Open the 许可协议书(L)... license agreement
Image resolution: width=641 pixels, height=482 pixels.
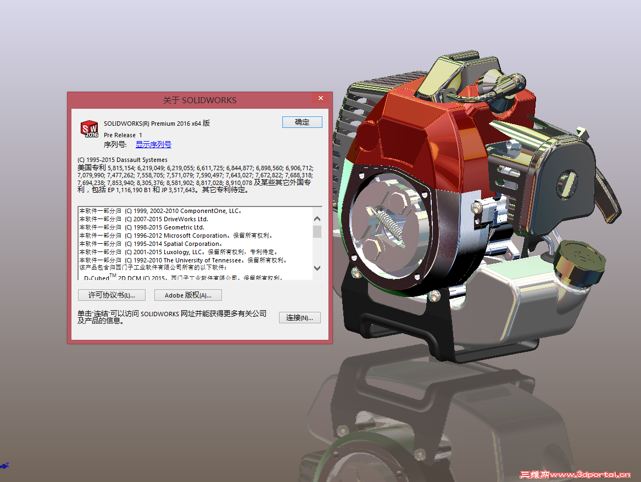click(x=112, y=295)
